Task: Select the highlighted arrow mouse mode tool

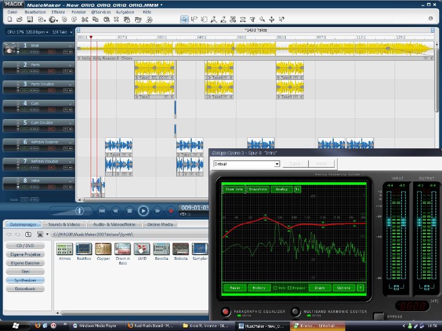Action: [184, 19]
